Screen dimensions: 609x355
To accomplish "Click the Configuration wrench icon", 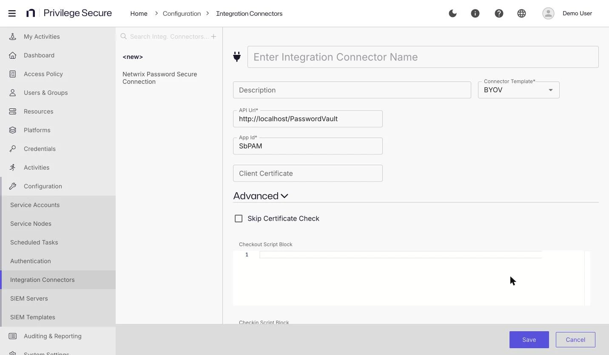I will point(13,186).
